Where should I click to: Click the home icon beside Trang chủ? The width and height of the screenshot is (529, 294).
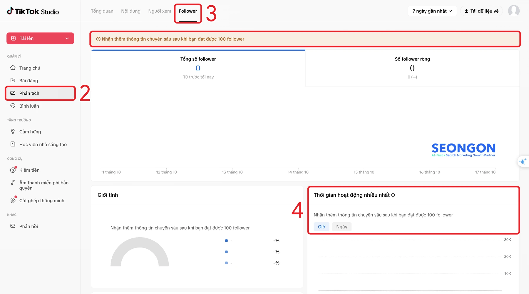13,68
